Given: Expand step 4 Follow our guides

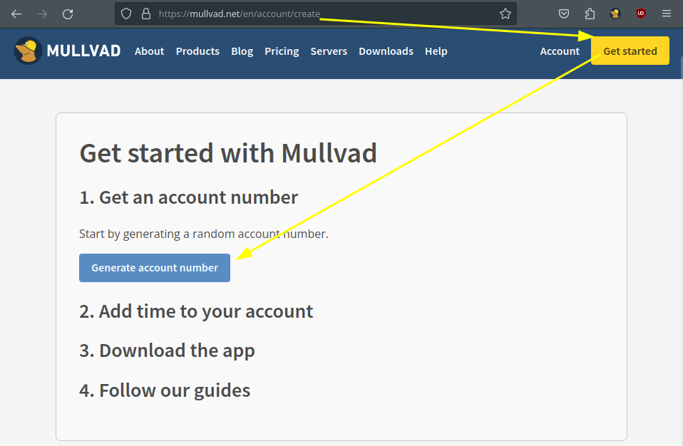Looking at the screenshot, I should pyautogui.click(x=165, y=390).
